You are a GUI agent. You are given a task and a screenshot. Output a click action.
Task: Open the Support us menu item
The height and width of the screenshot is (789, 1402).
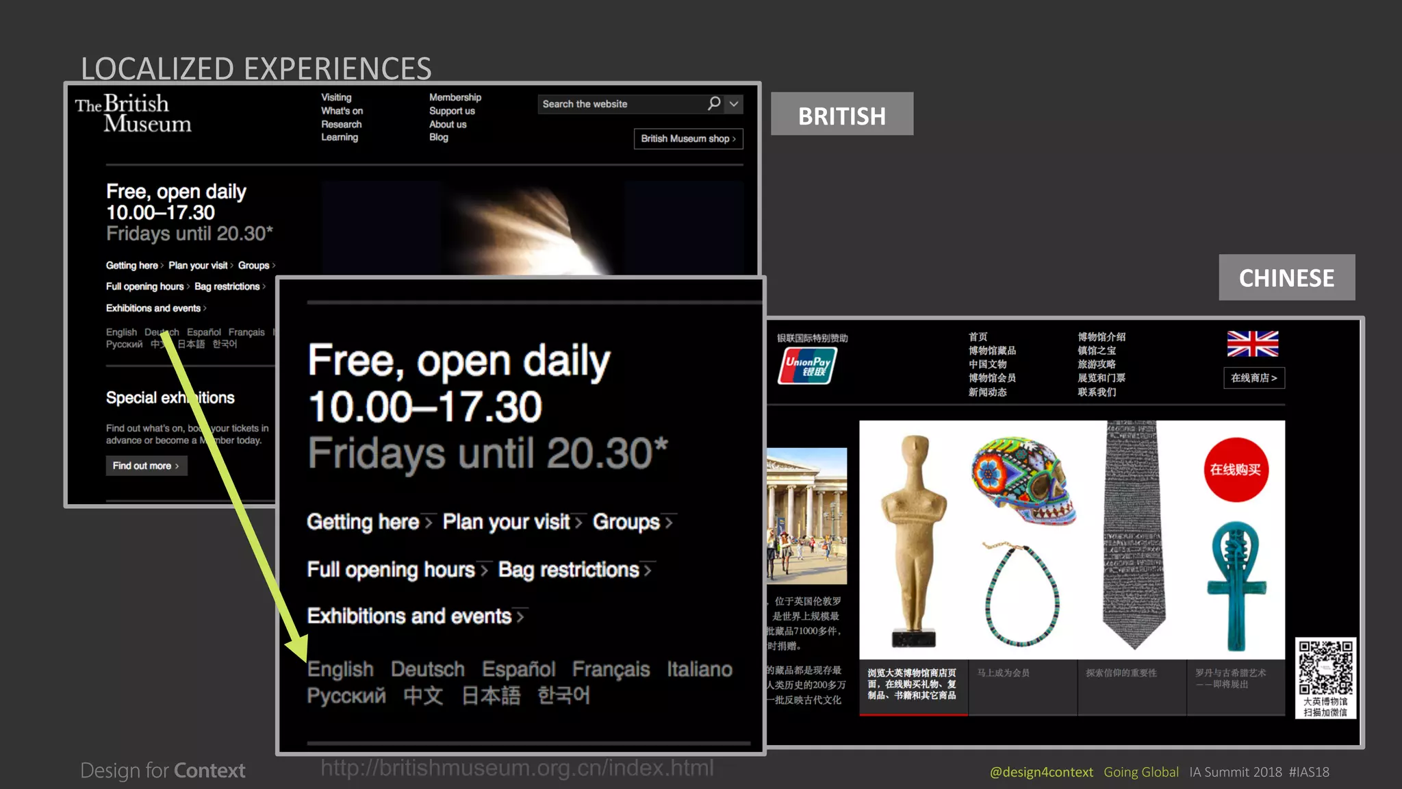452,111
